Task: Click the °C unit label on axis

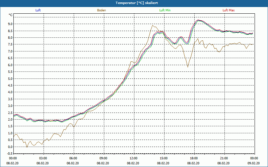Action: coord(11,15)
